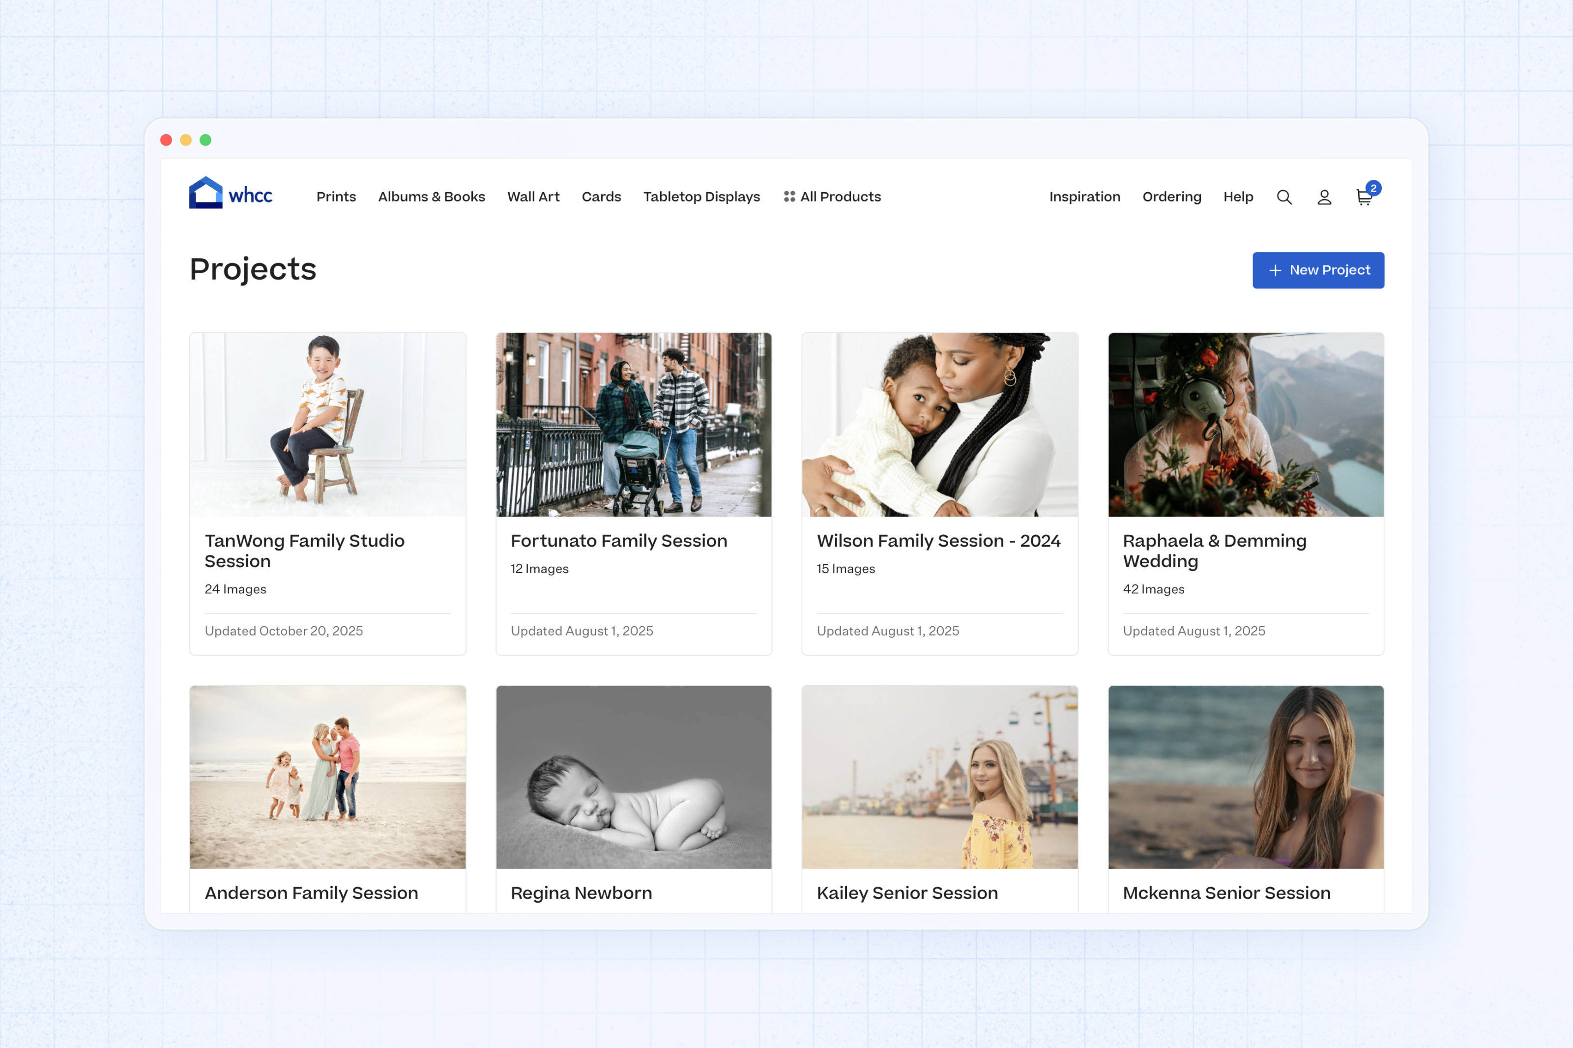This screenshot has height=1048, width=1573.
Task: Open the Albums & Books menu
Action: 431,197
